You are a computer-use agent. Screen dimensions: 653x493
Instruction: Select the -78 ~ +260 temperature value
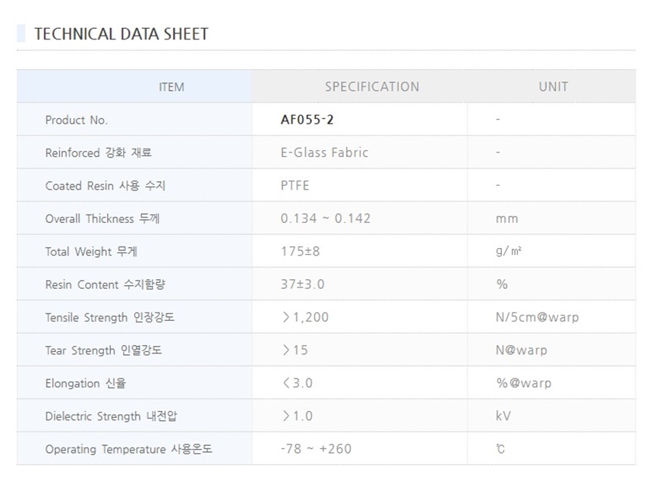pos(316,449)
